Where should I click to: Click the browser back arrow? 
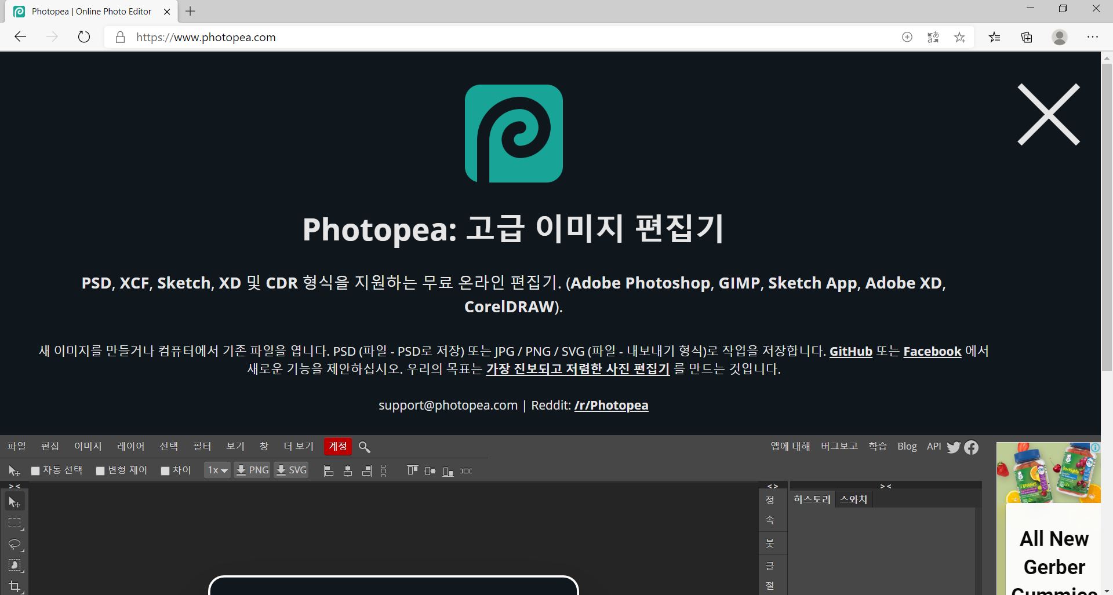click(20, 37)
